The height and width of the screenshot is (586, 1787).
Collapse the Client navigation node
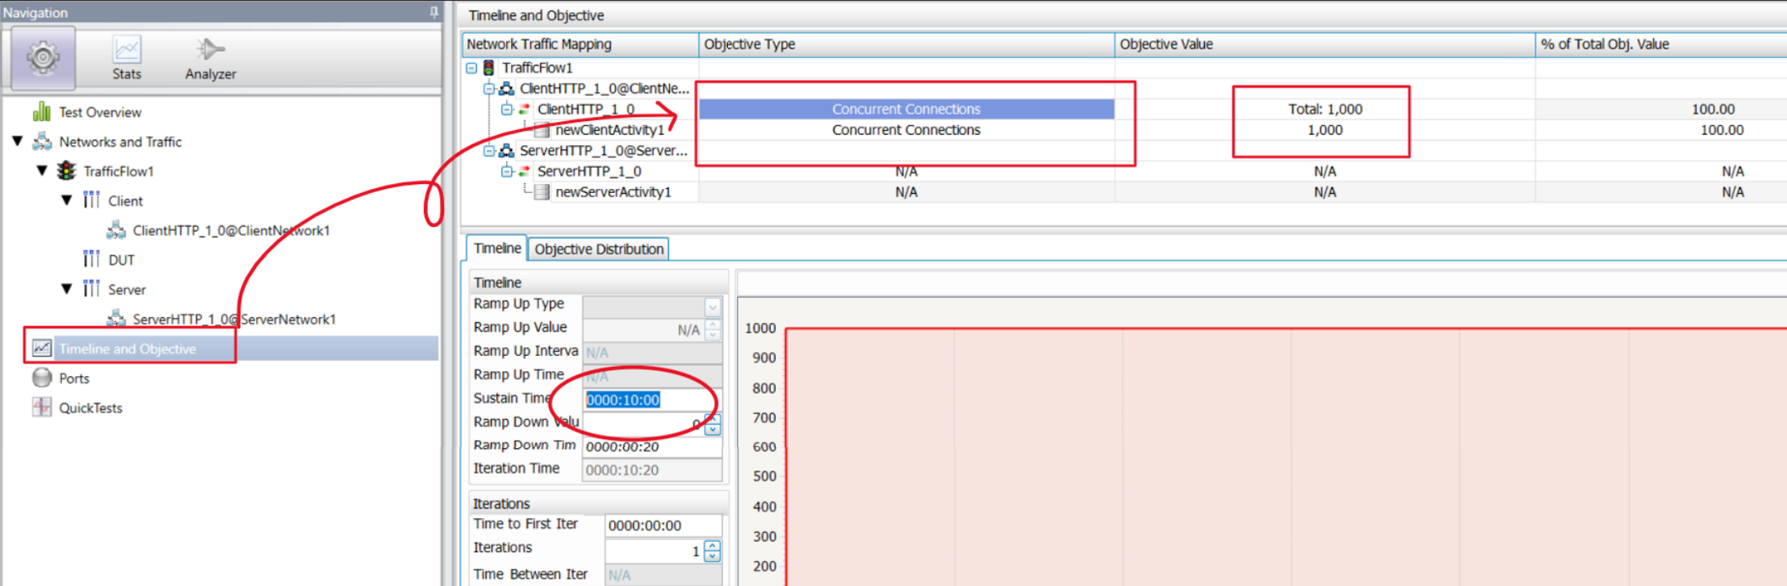pos(67,200)
